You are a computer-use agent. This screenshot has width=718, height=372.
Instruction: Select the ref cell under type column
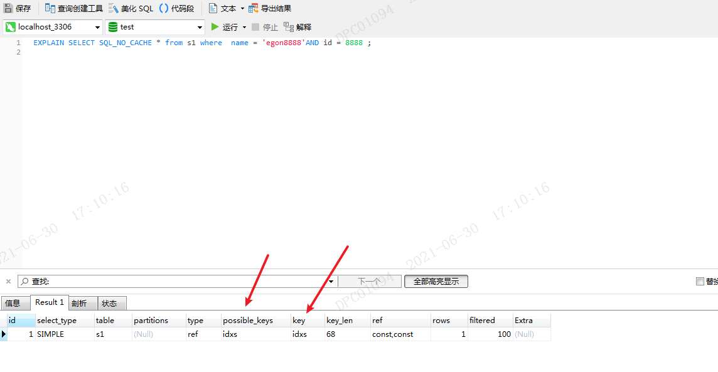(203, 334)
